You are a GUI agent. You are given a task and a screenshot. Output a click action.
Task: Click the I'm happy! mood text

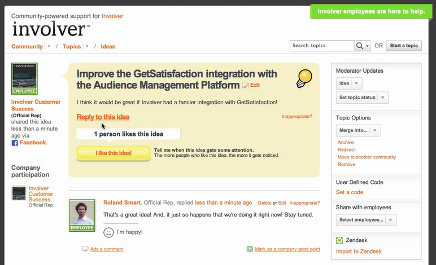coord(129,232)
